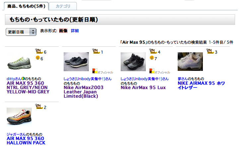Select 画像 display format
This screenshot has width=240, height=154.
[x=63, y=31]
